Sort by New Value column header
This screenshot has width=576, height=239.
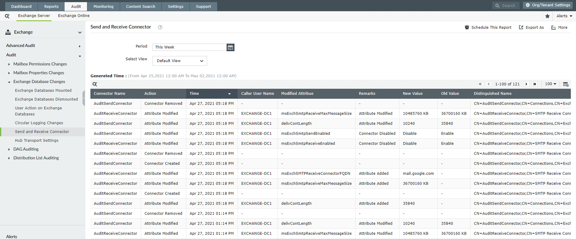tap(418, 94)
